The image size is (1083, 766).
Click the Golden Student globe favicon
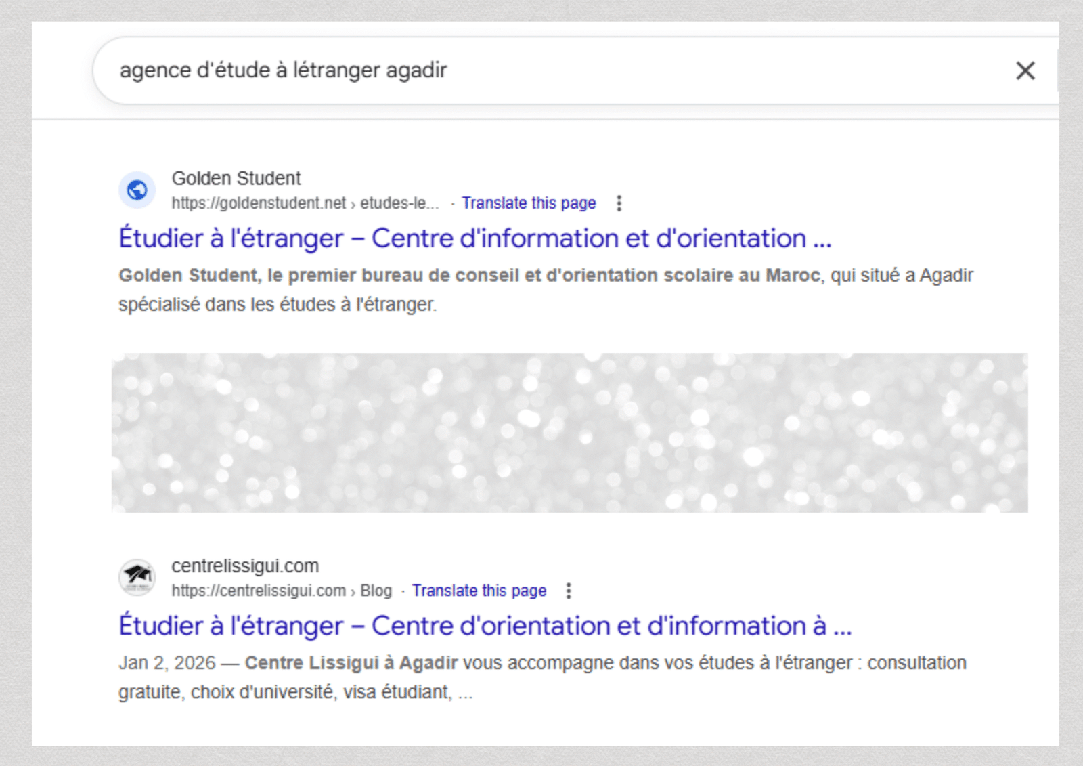(137, 190)
